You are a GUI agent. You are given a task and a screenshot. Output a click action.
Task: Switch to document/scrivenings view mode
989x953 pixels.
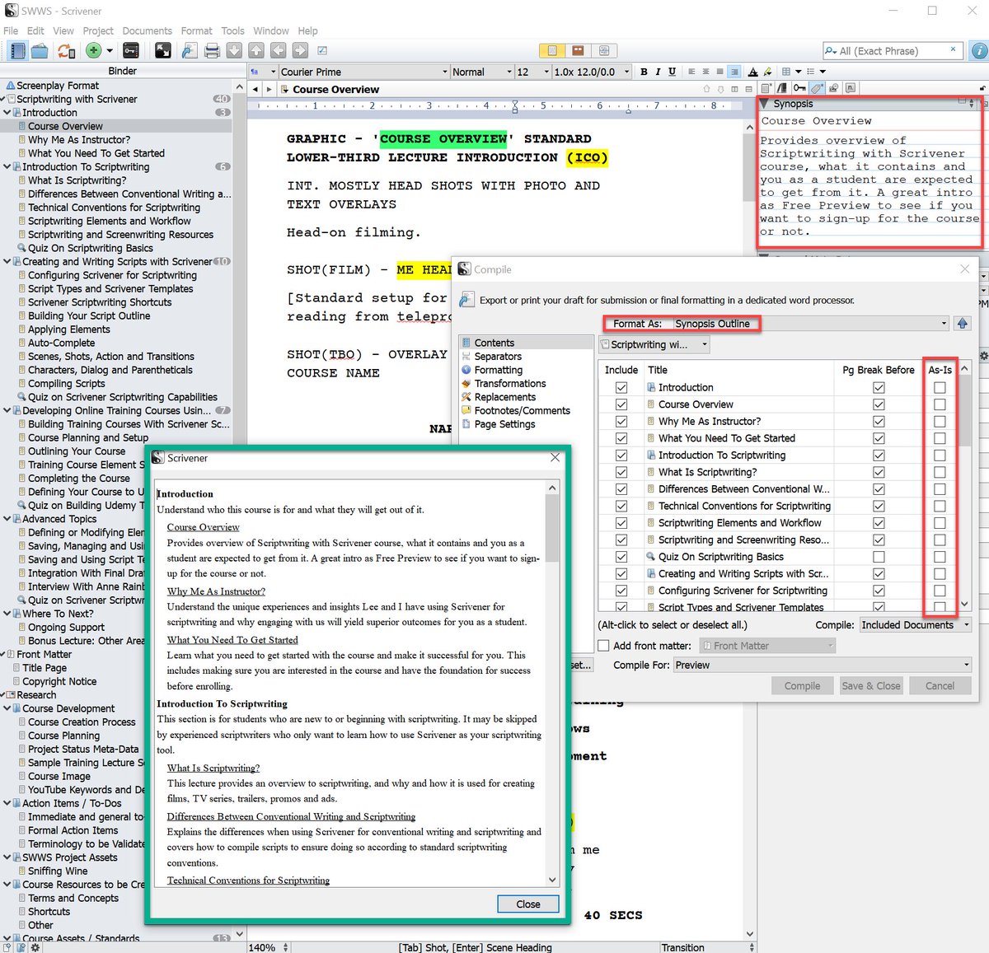552,51
